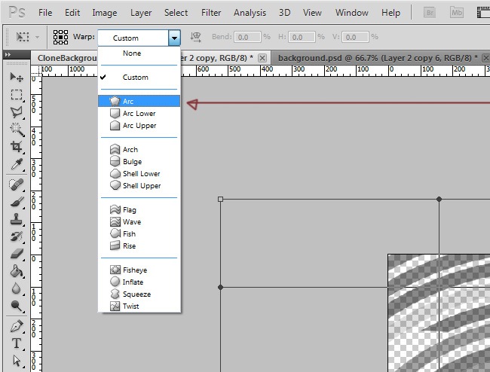Open the Filter menu
This screenshot has width=490, height=372.
click(x=211, y=13)
